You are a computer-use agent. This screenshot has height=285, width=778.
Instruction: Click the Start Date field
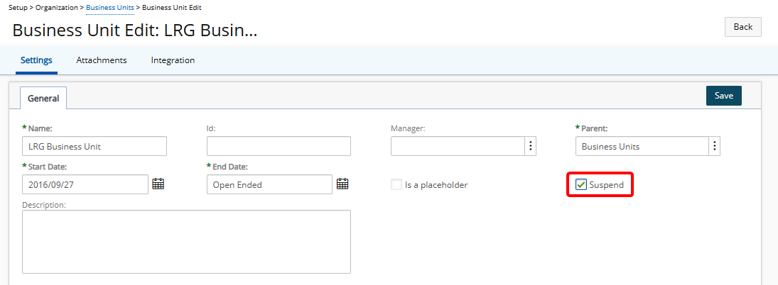[85, 184]
